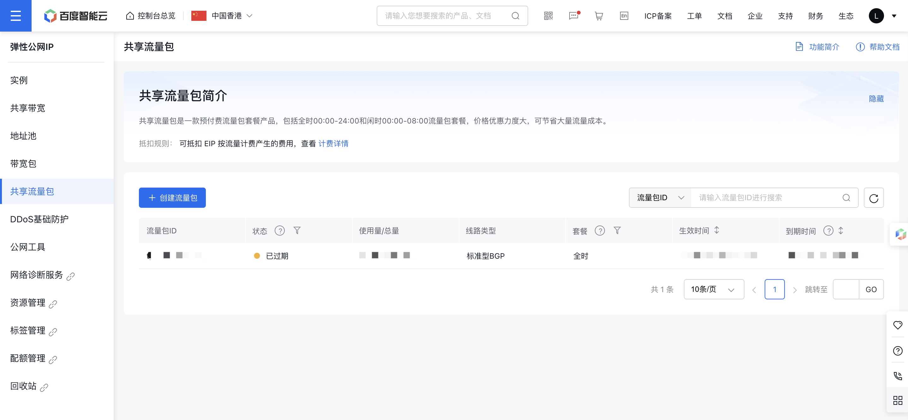
Task: Click the GO jump button
Action: [x=871, y=290]
